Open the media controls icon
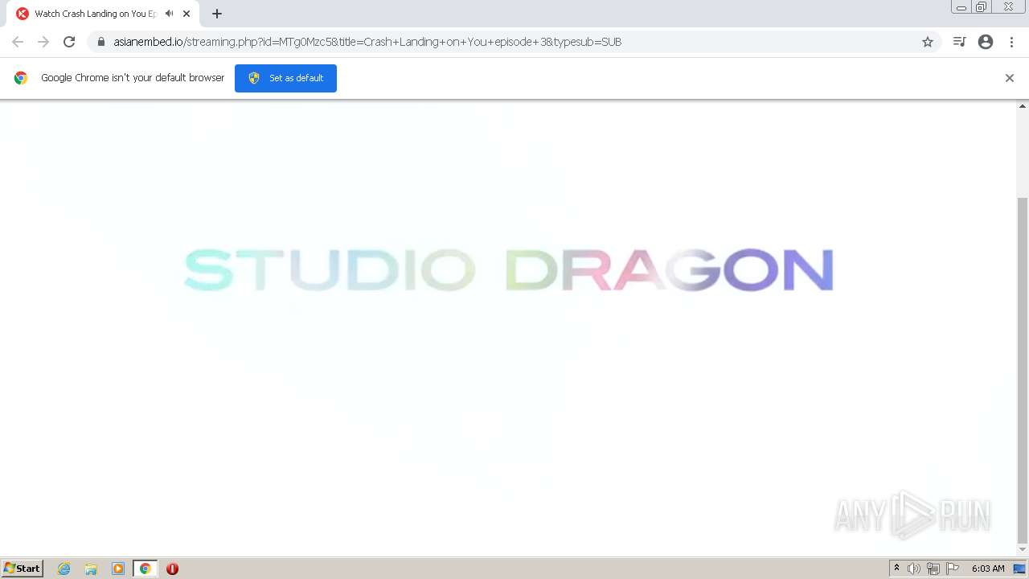 (x=959, y=42)
